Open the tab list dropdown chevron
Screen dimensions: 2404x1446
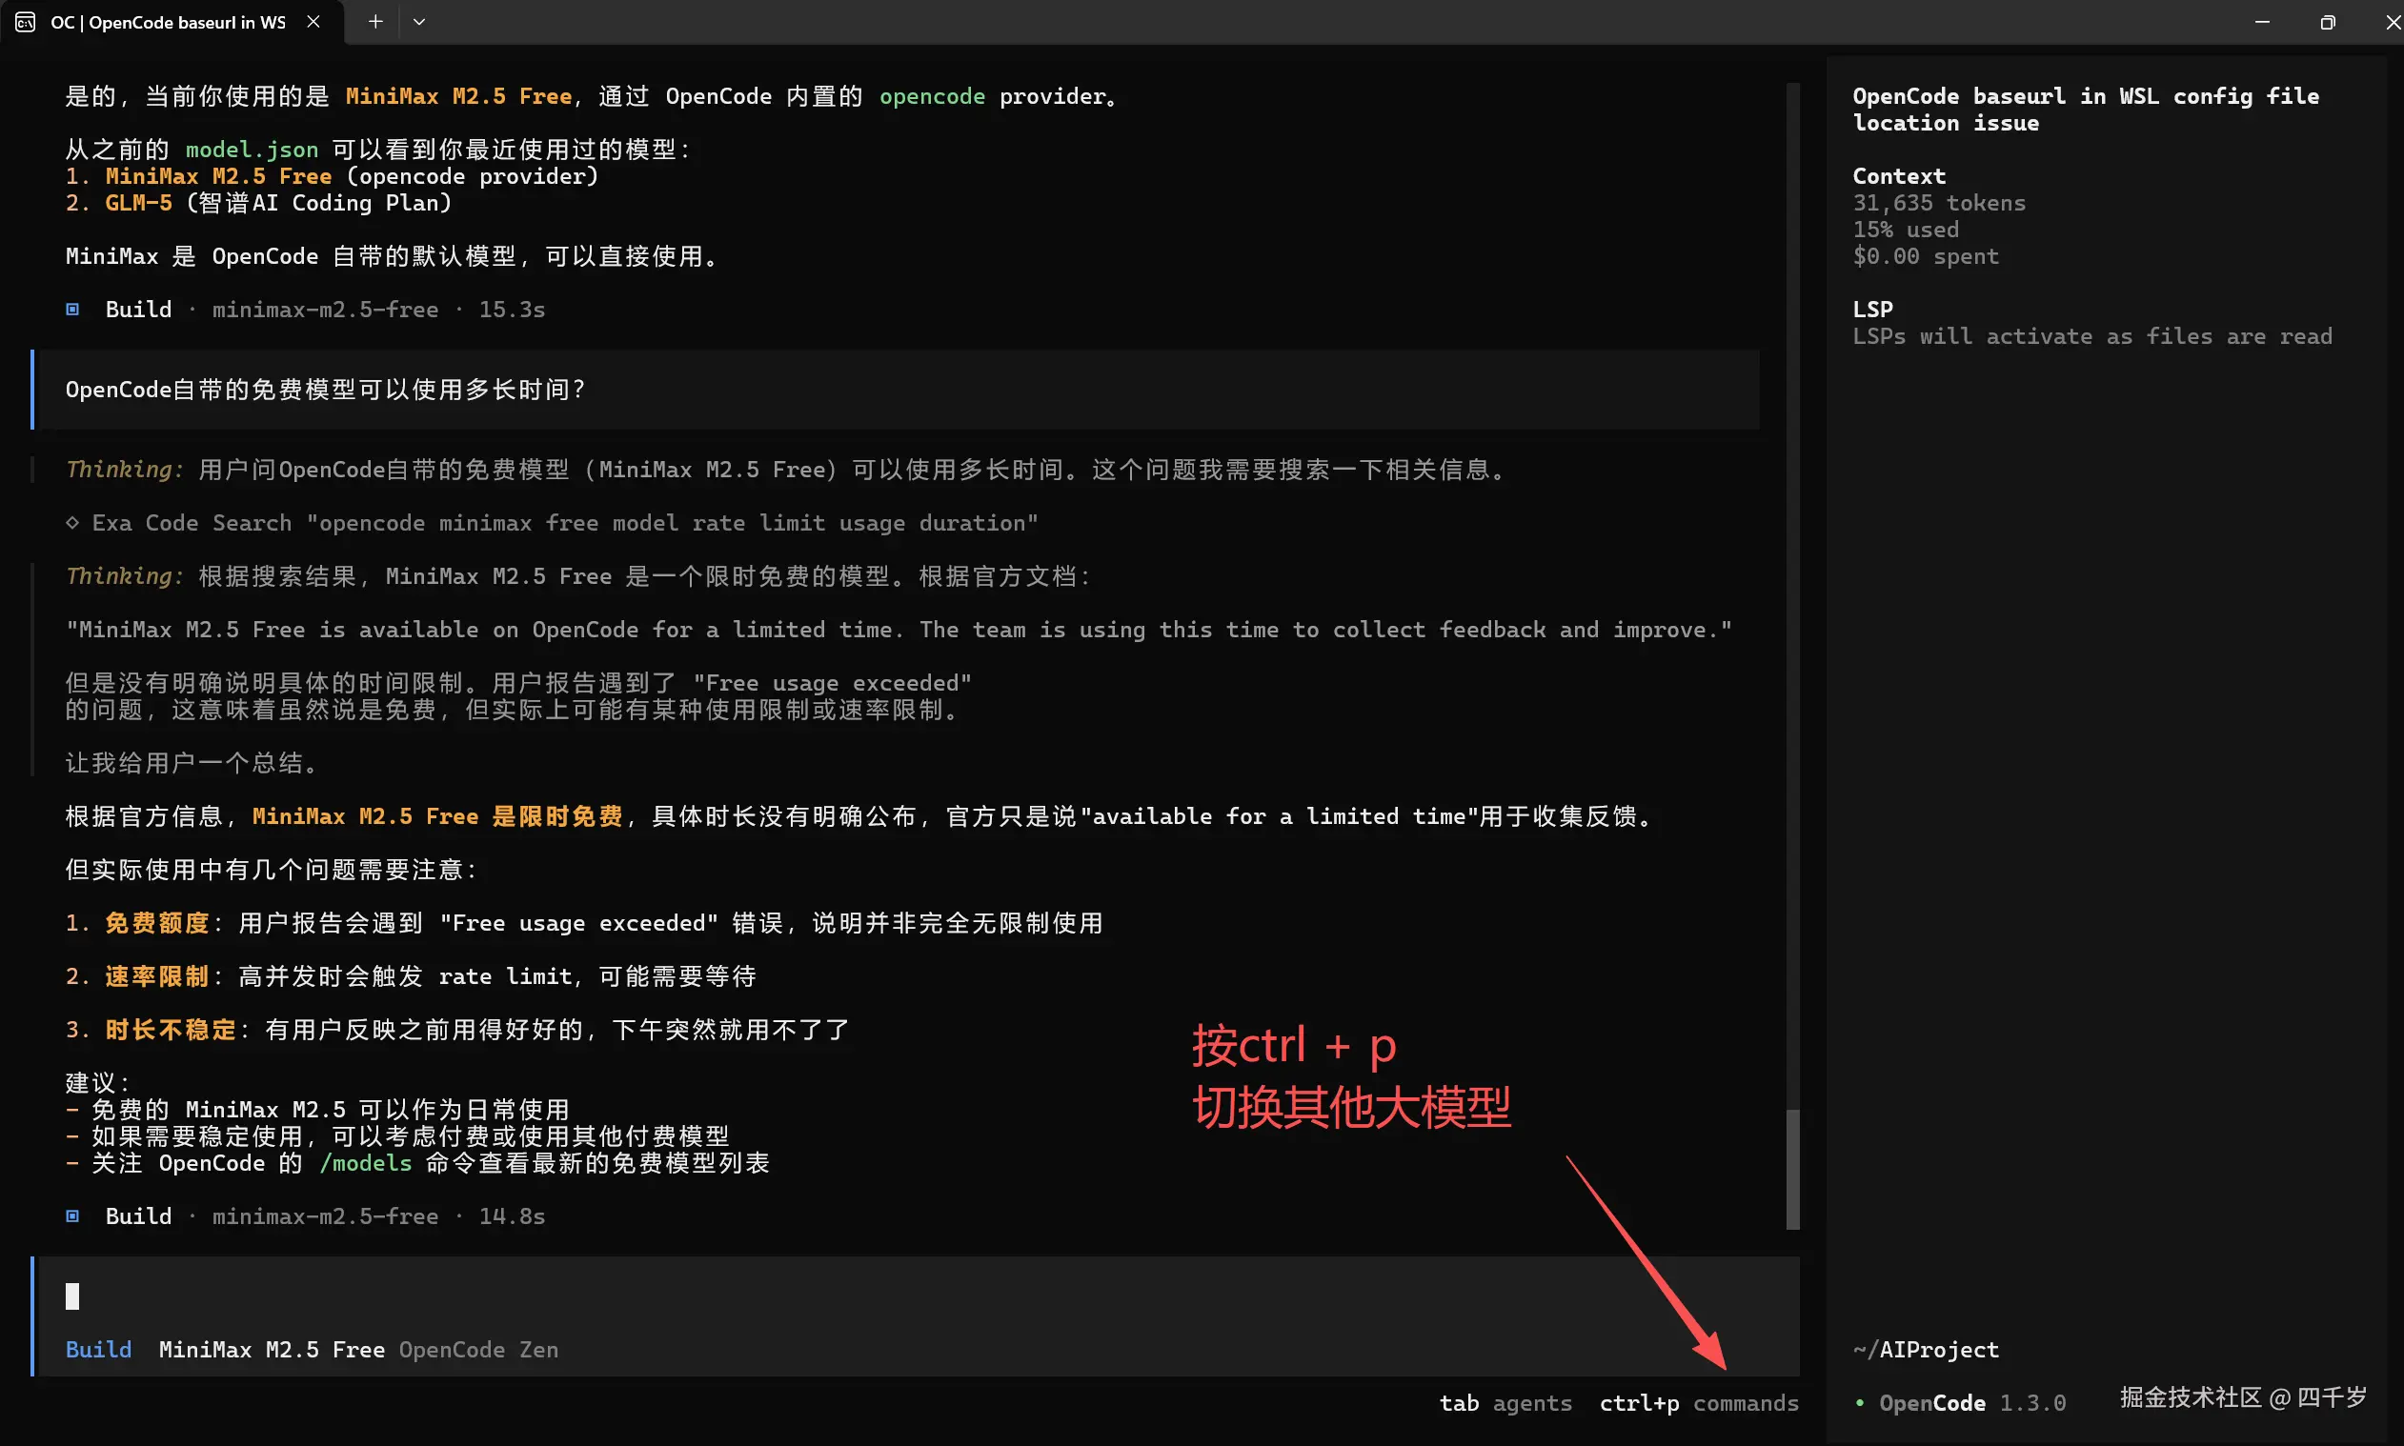pos(420,20)
